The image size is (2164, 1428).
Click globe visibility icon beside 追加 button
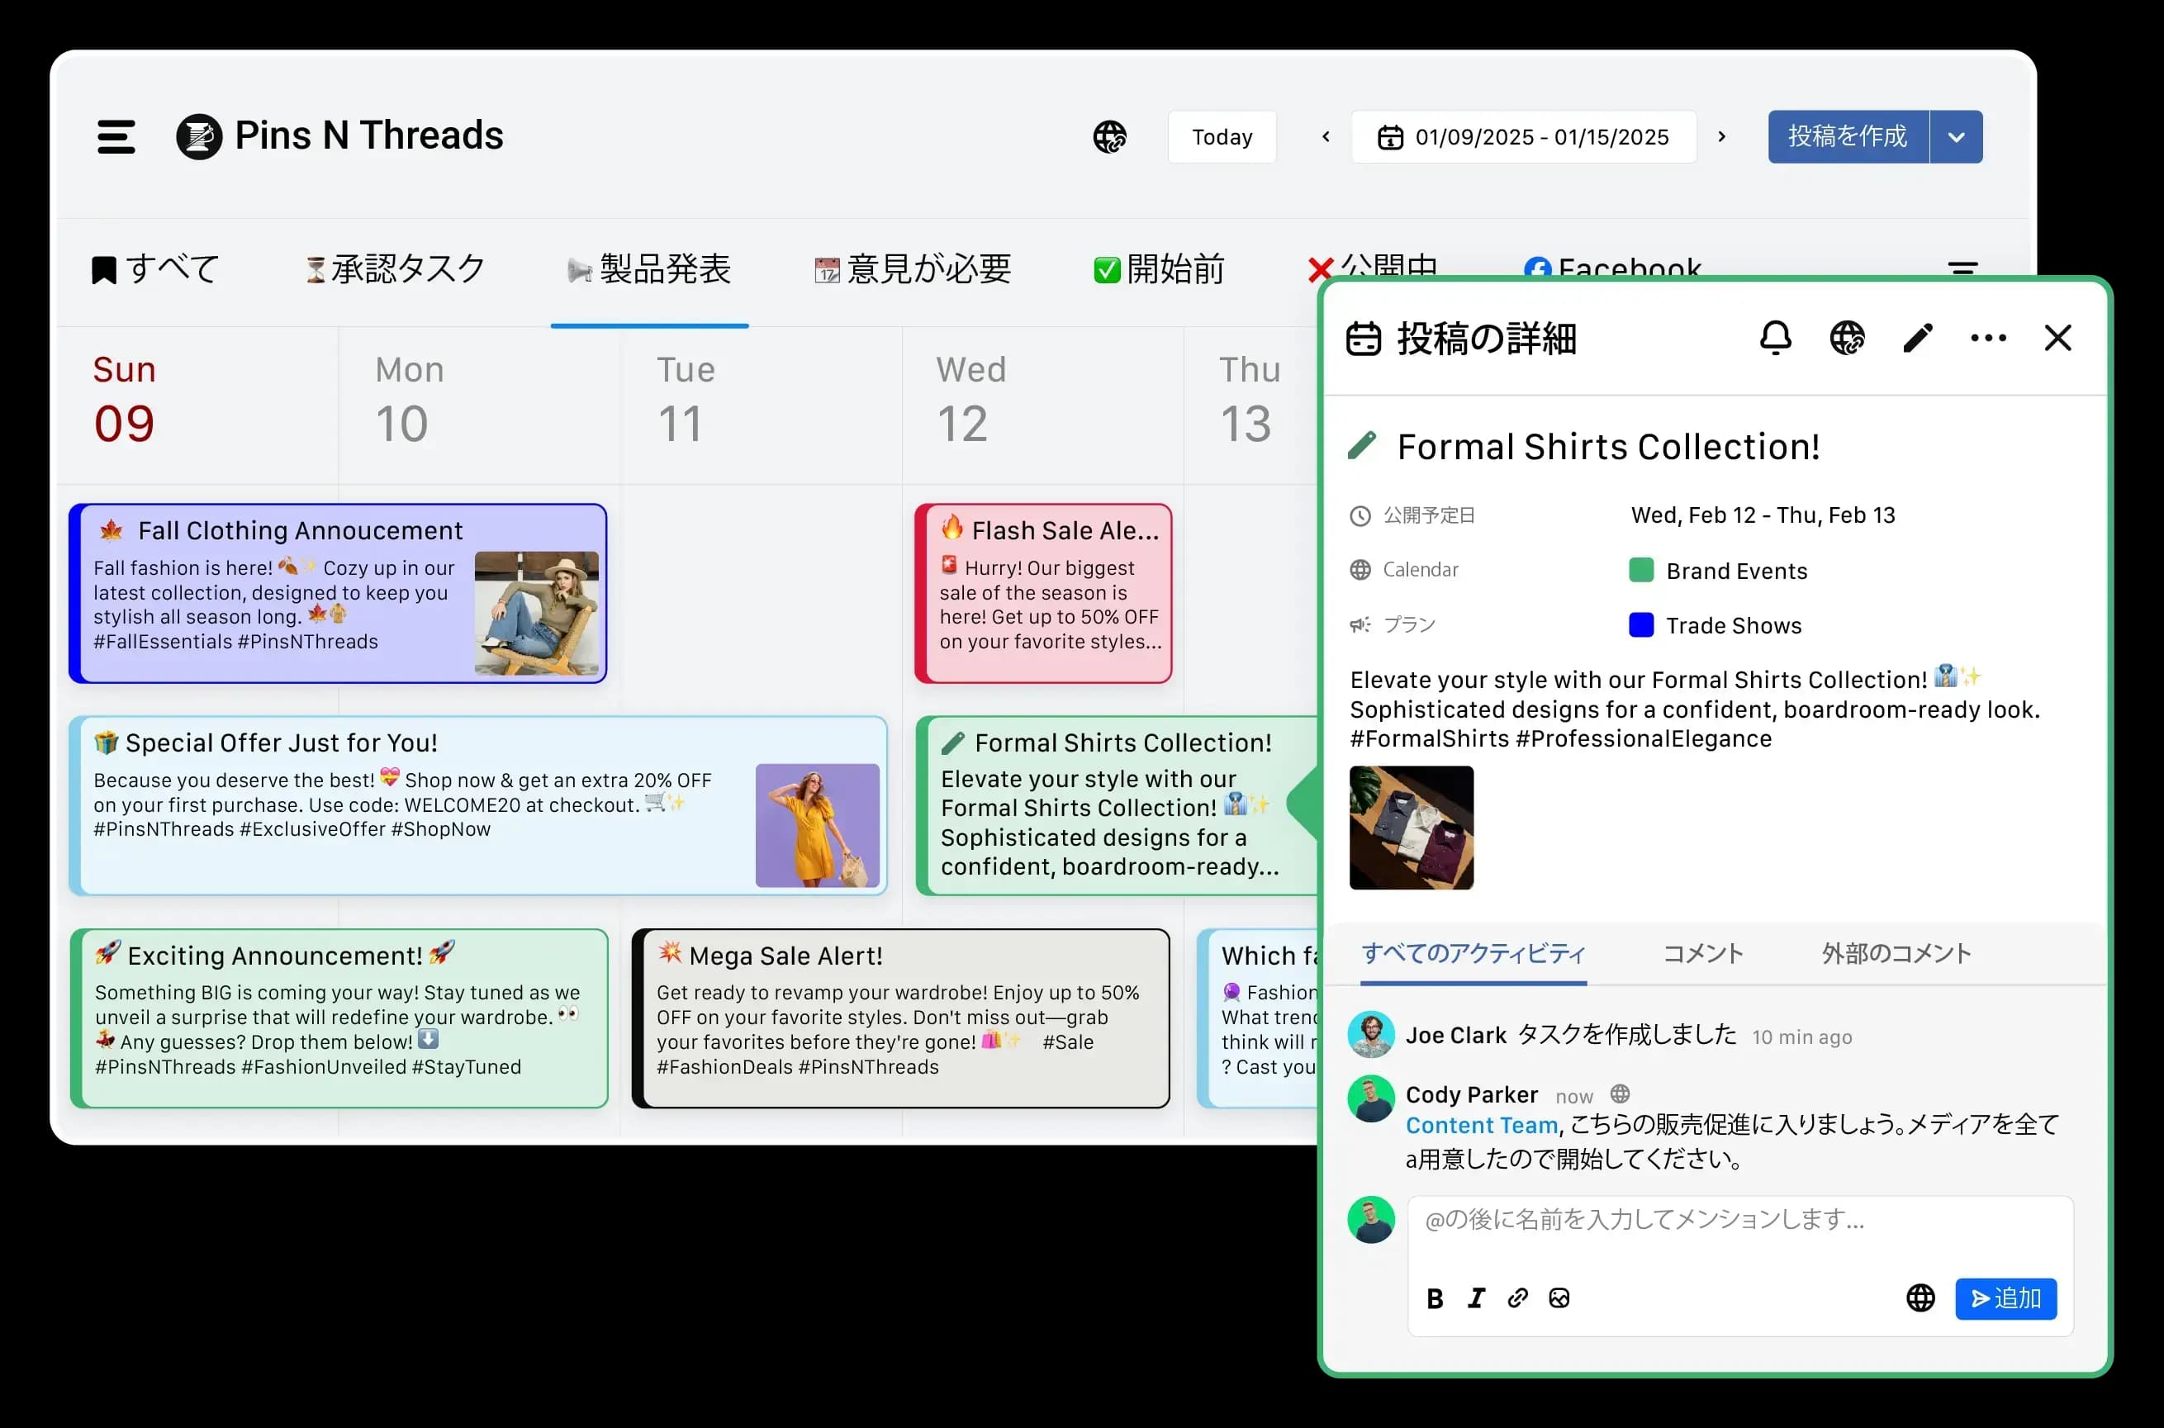point(1920,1298)
